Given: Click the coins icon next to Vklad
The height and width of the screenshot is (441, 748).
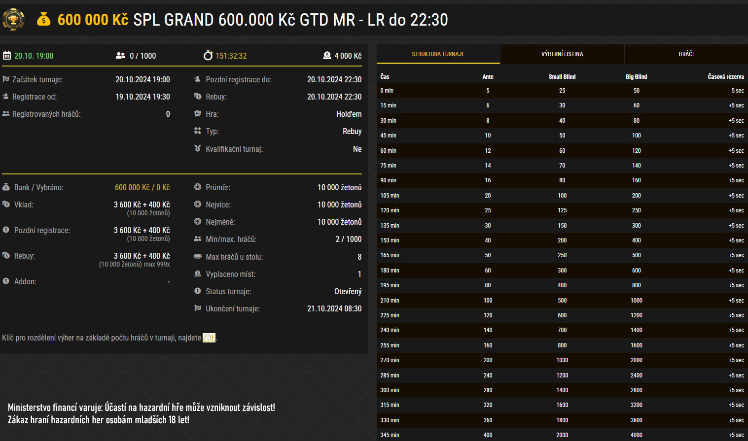Looking at the screenshot, I should 6,204.
